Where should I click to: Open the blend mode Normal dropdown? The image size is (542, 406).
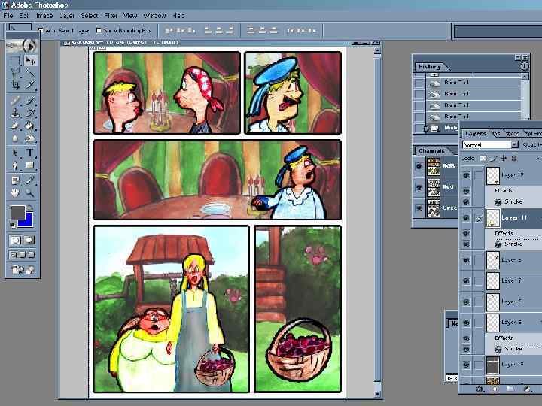pos(491,144)
